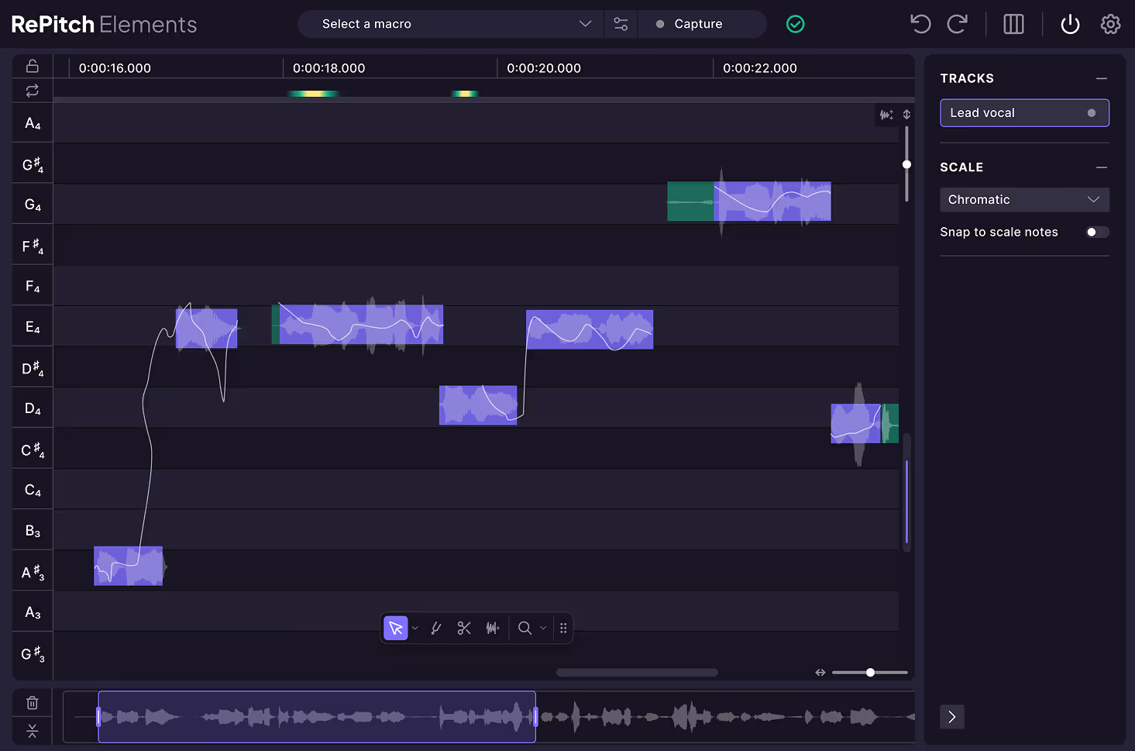This screenshot has height=751, width=1135.
Task: Collapse the Tracks section
Action: tap(1101, 78)
